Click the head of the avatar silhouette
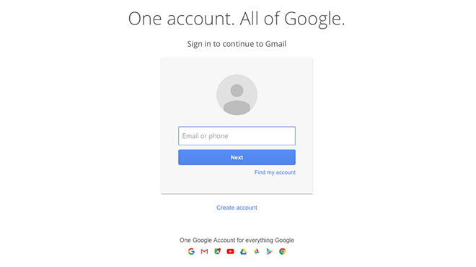 pos(237,90)
